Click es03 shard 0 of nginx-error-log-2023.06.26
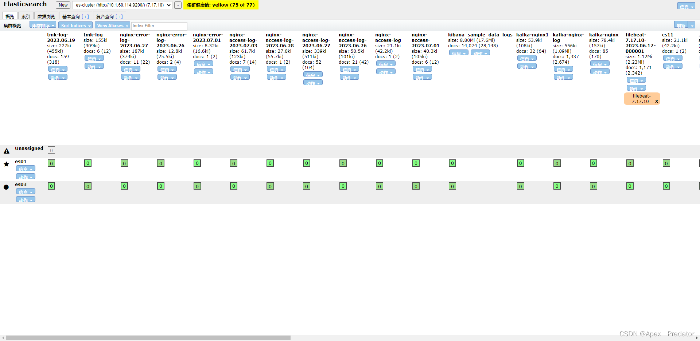The width and height of the screenshot is (700, 341). (x=161, y=186)
